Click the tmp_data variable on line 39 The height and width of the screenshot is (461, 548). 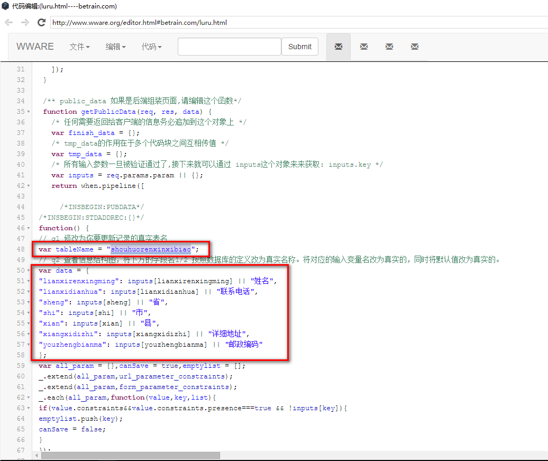(x=85, y=154)
